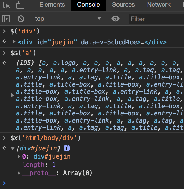
Task: Click the 'length: 1' property row
Action: [x=39, y=165]
